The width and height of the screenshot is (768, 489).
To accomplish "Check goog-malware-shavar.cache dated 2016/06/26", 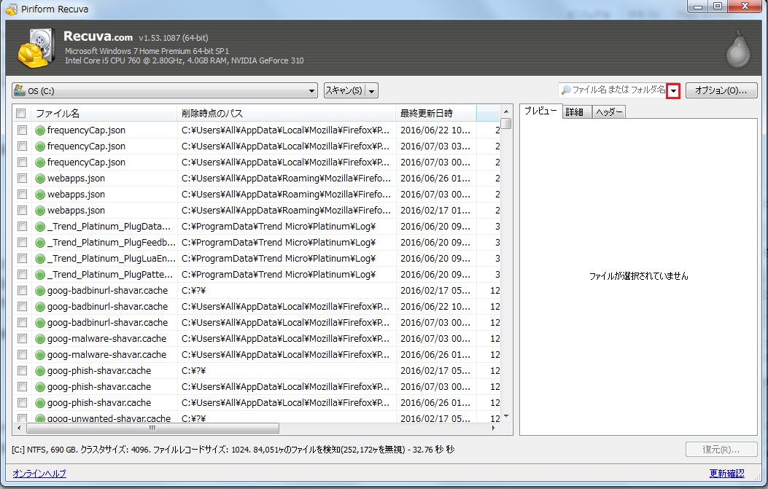I will 22,355.
